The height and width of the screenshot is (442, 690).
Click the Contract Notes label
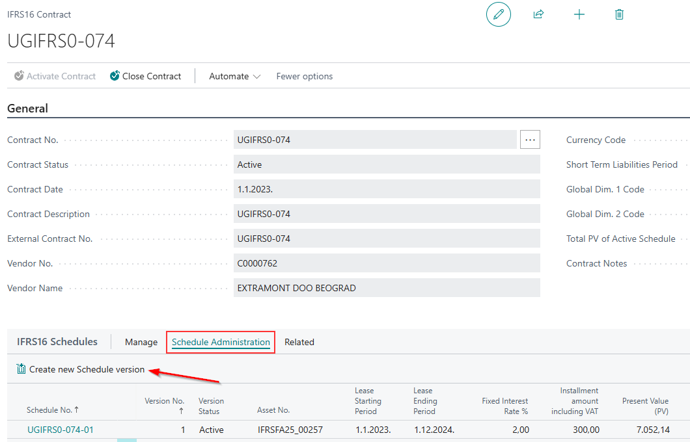coord(596,264)
